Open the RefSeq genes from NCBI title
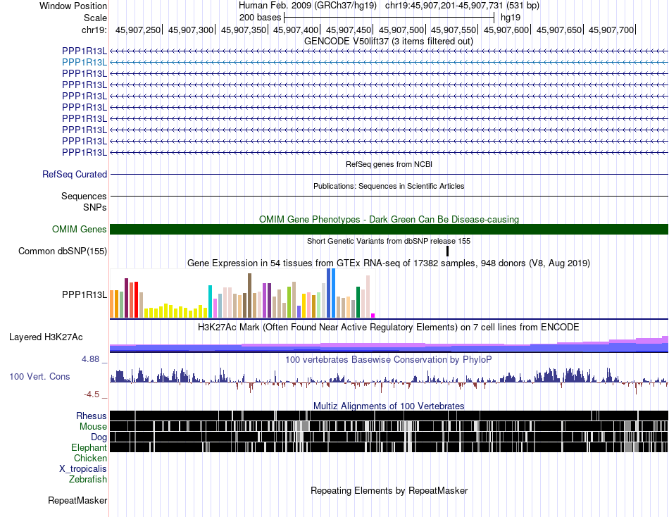Viewport: 669px width, 517px height. pyautogui.click(x=389, y=164)
